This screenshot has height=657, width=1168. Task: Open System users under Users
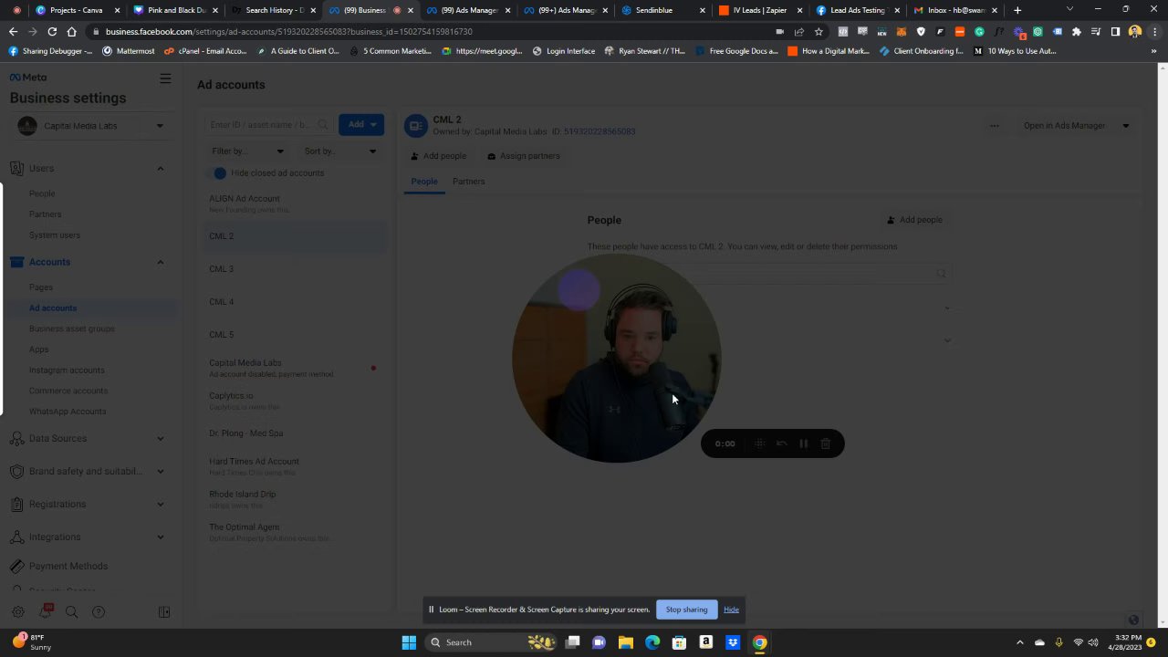(55, 235)
